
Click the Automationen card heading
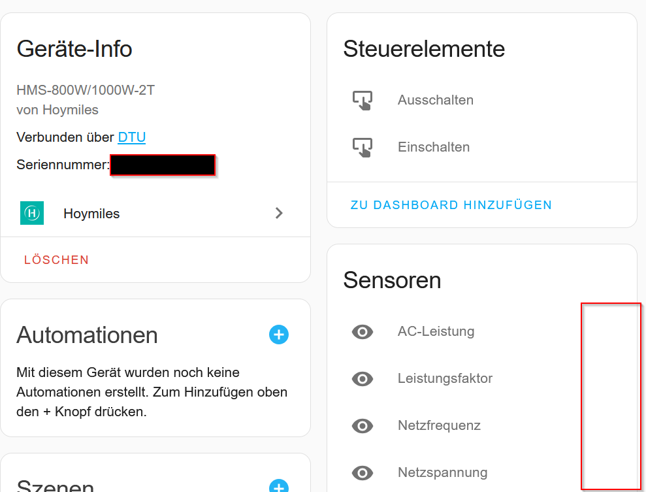tap(87, 335)
